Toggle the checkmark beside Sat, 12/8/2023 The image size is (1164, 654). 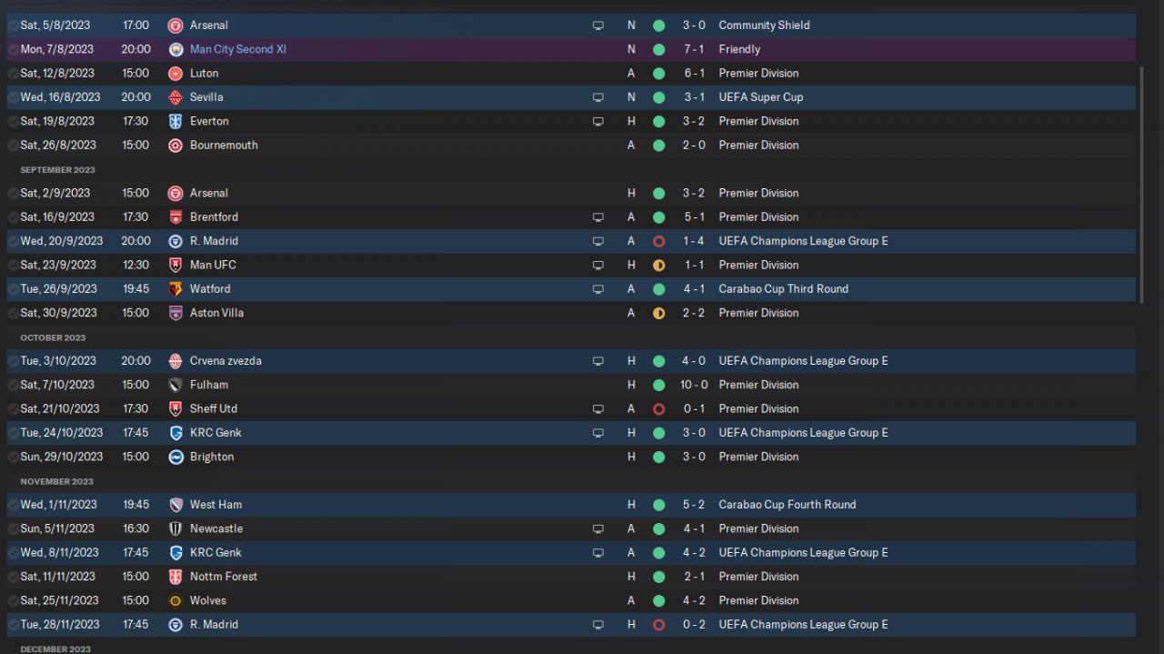13,74
